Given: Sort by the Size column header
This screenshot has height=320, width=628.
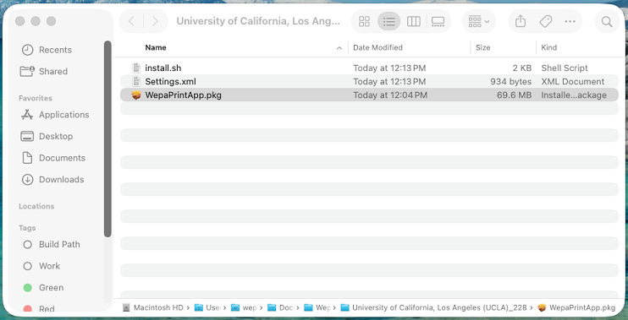Looking at the screenshot, I should (482, 47).
